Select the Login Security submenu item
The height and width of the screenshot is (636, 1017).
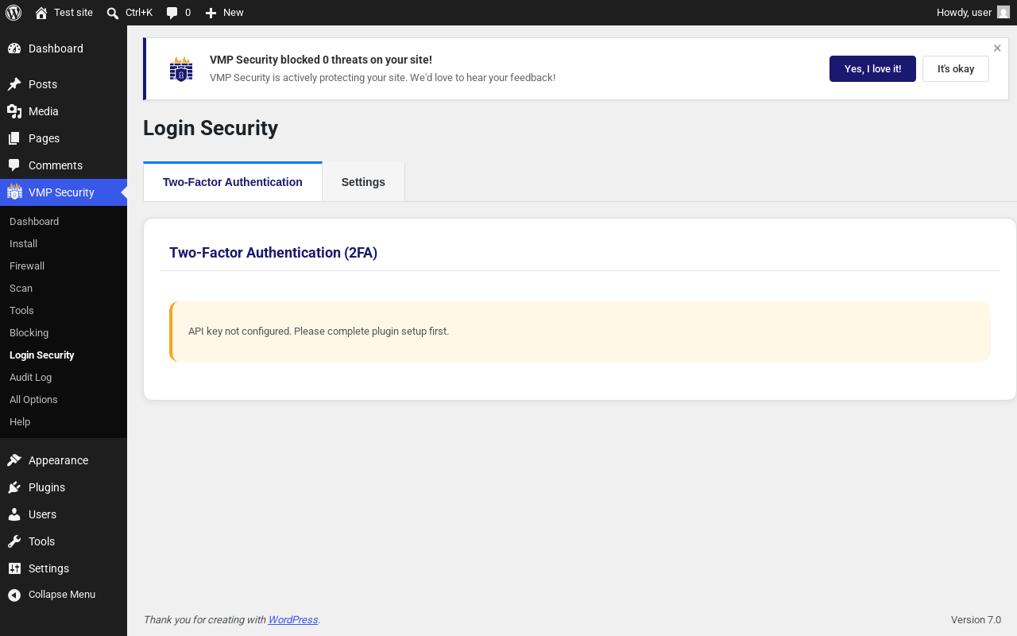tap(42, 355)
